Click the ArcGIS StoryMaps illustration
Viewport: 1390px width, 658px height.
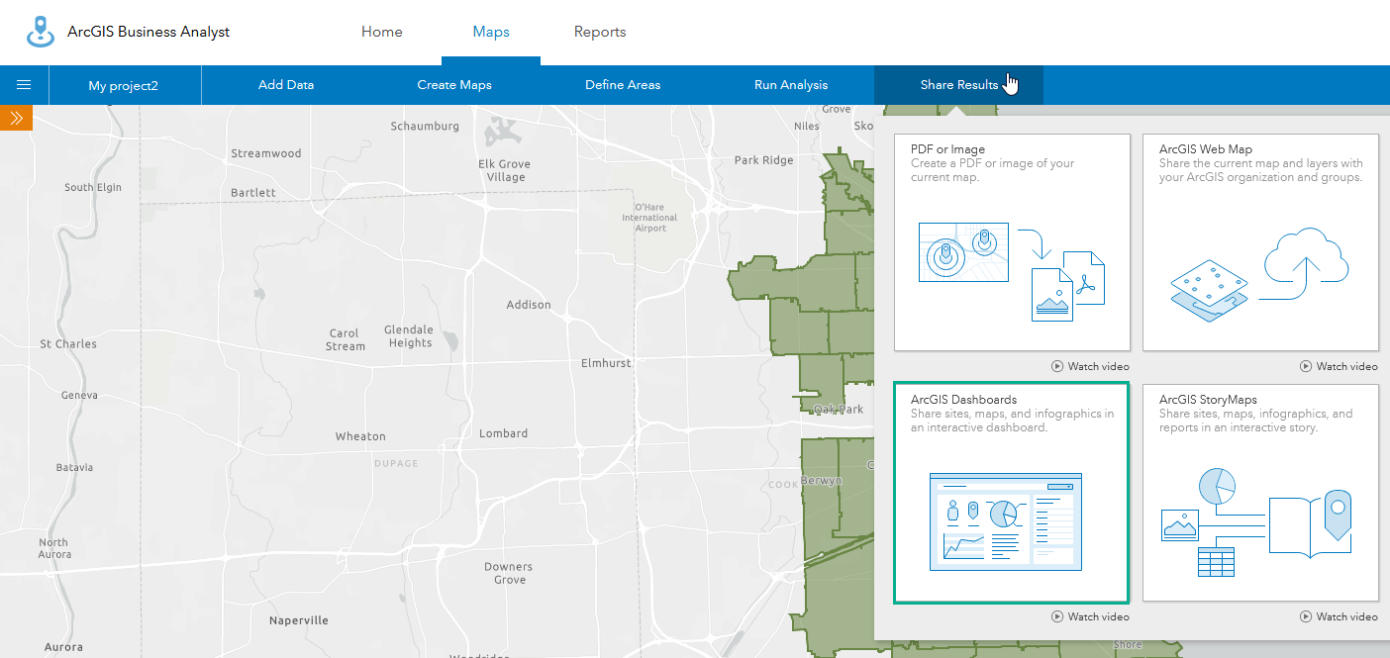(x=1256, y=523)
